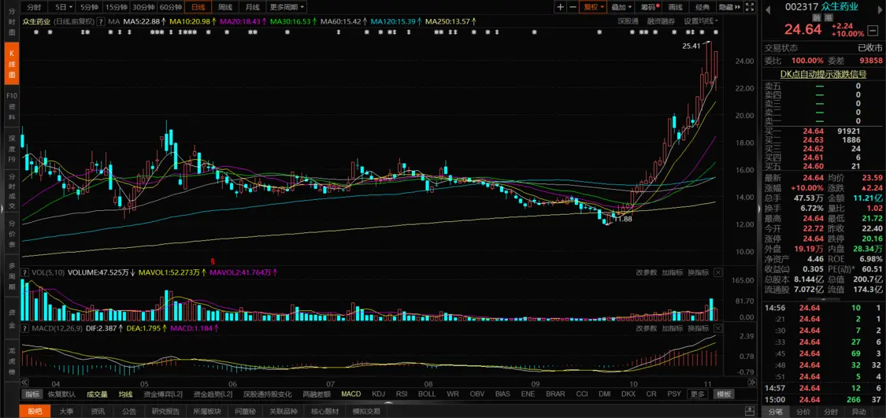
Task: Expand right panel divider arrow
Action: (x=759, y=208)
